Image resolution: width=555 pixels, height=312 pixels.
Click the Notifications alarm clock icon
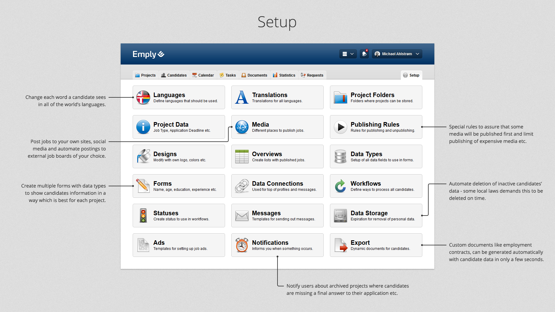point(242,245)
